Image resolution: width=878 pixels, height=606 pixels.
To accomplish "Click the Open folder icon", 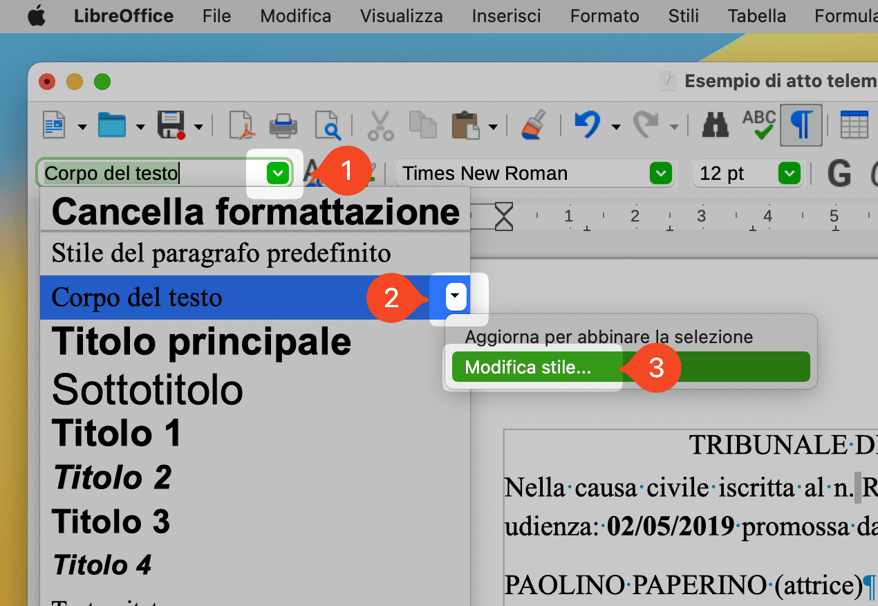I will 111,125.
